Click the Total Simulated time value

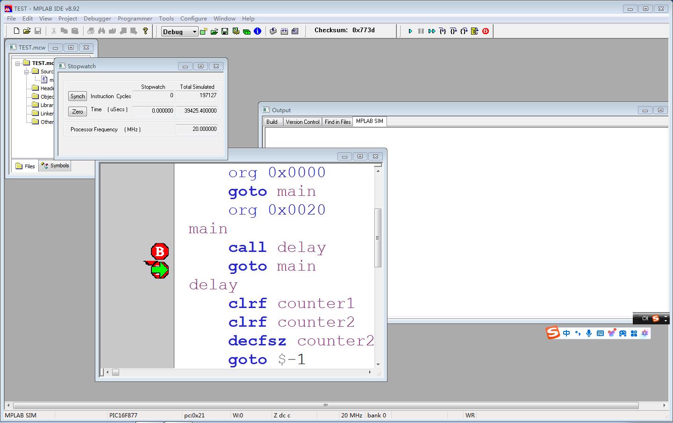point(197,111)
